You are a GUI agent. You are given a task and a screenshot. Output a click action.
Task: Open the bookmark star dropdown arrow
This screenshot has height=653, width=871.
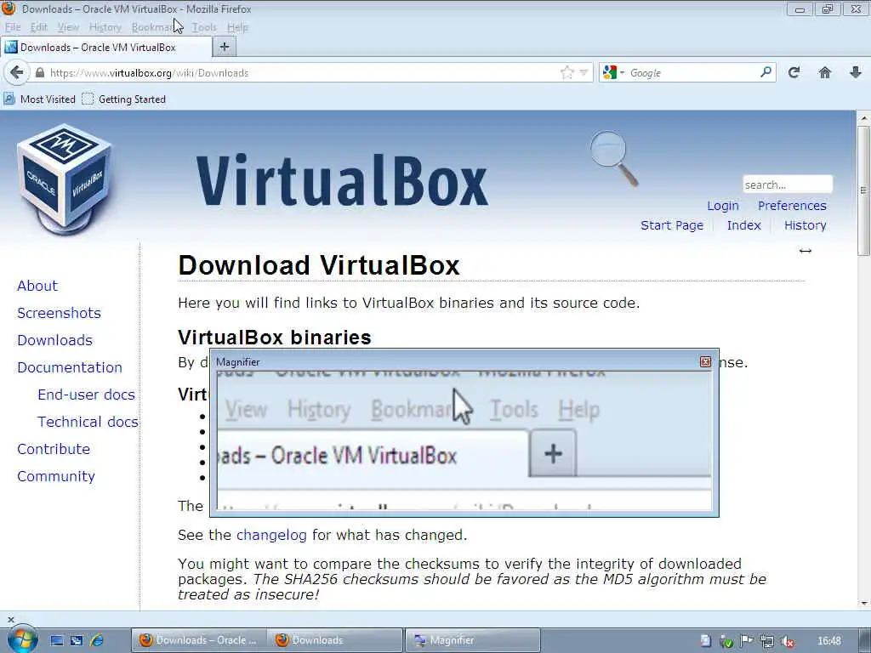(x=584, y=73)
